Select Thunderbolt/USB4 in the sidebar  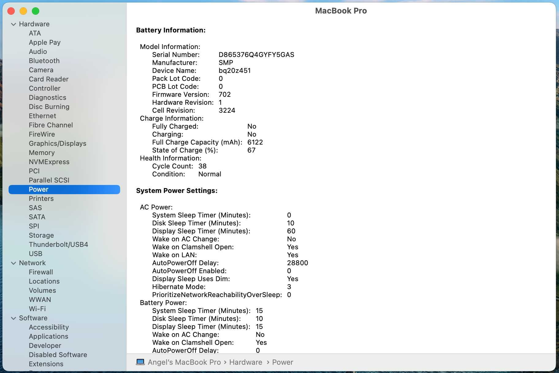coord(59,244)
